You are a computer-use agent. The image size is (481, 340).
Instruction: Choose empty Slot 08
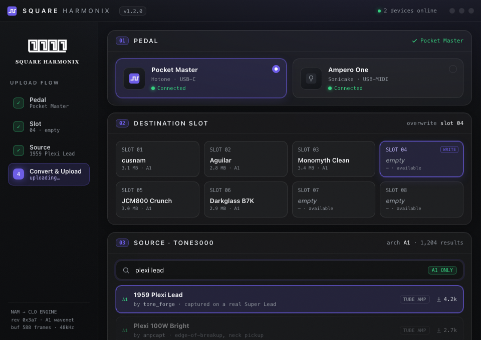coord(421,199)
